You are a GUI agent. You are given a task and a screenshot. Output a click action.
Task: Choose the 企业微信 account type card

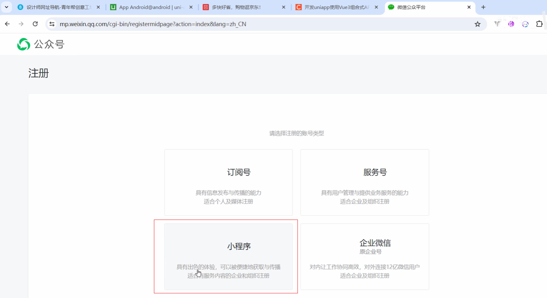[x=365, y=256]
